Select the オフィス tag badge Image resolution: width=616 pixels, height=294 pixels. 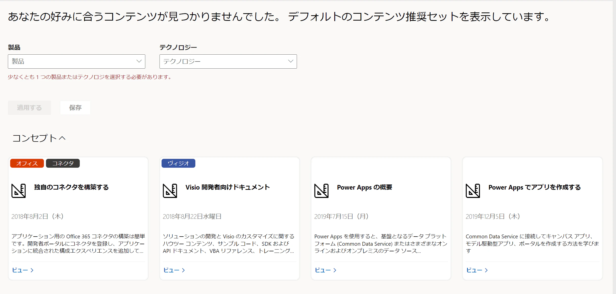tap(27, 163)
